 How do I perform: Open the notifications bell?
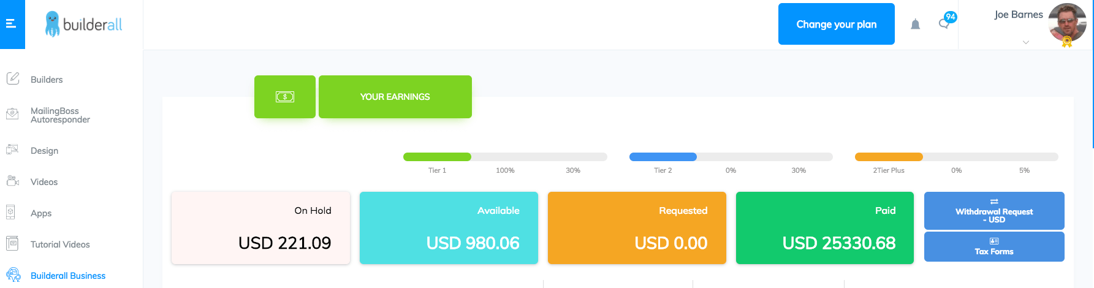pos(915,25)
